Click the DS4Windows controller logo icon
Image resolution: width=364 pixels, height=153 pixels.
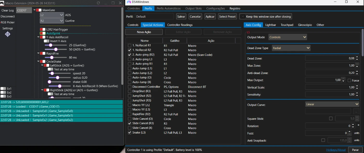(x=129, y=2)
